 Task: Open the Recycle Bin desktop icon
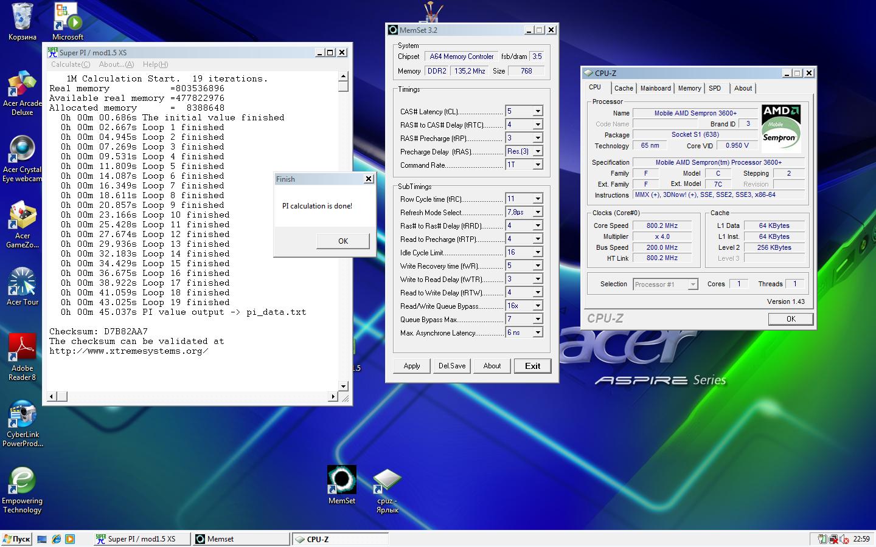[23, 22]
